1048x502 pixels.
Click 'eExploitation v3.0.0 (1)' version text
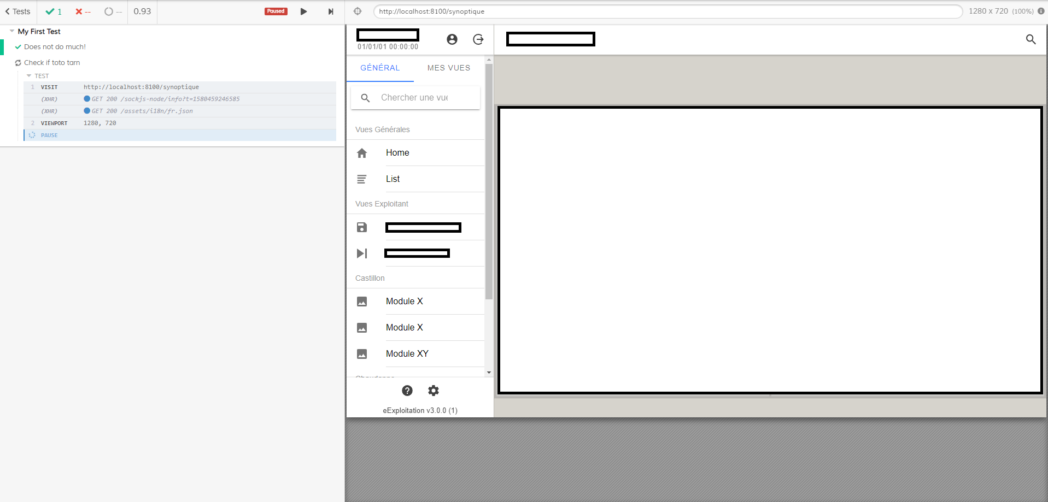(x=420, y=411)
